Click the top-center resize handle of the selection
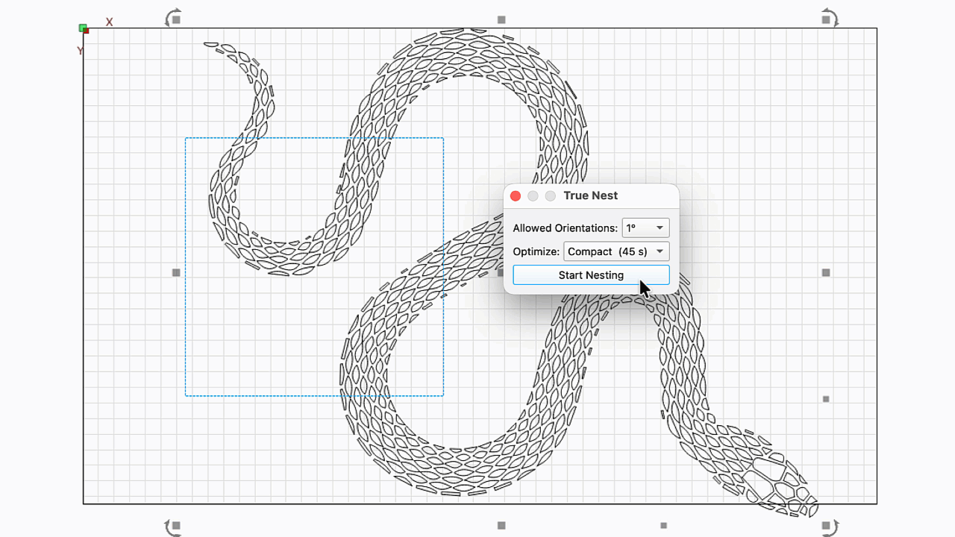The image size is (955, 537). tap(501, 19)
